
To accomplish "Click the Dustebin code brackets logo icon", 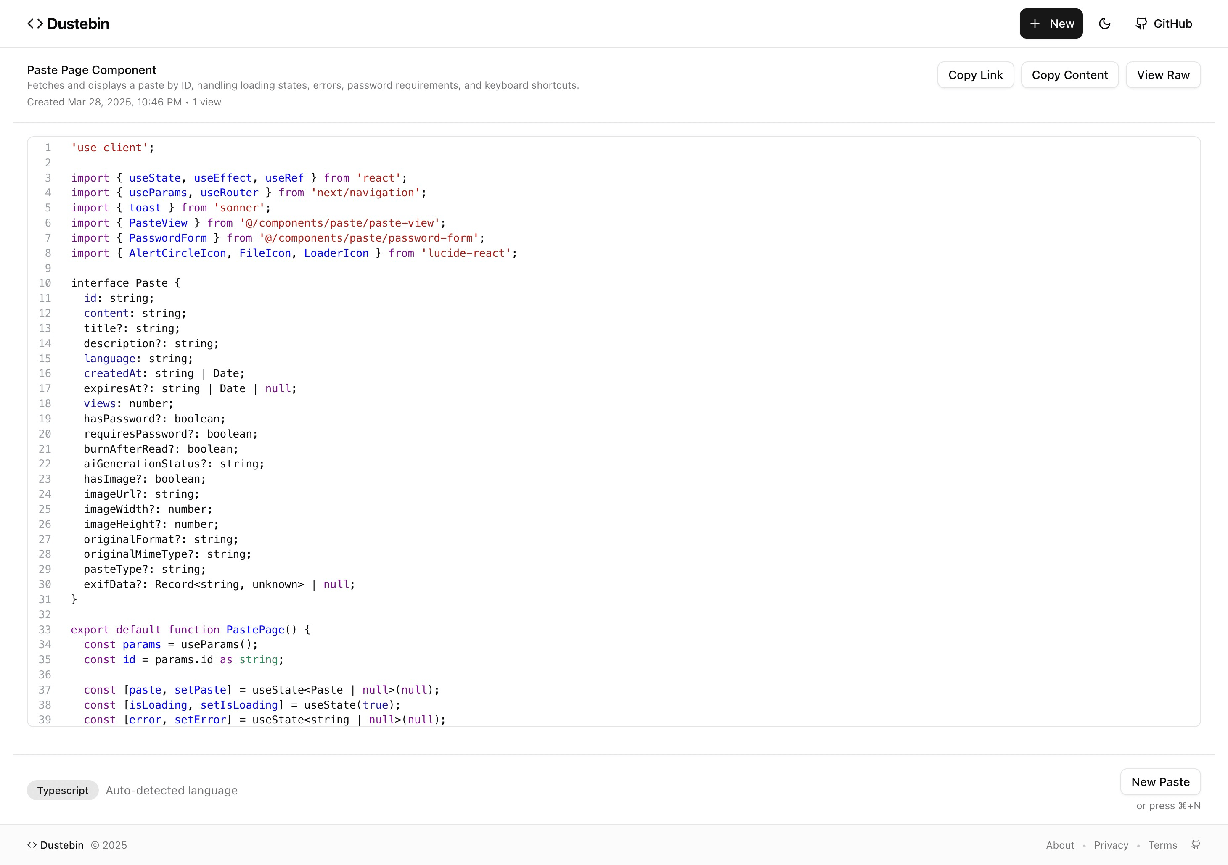I will [x=35, y=24].
